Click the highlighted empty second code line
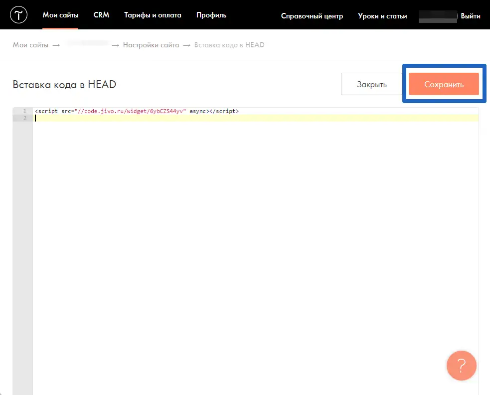 (249, 118)
